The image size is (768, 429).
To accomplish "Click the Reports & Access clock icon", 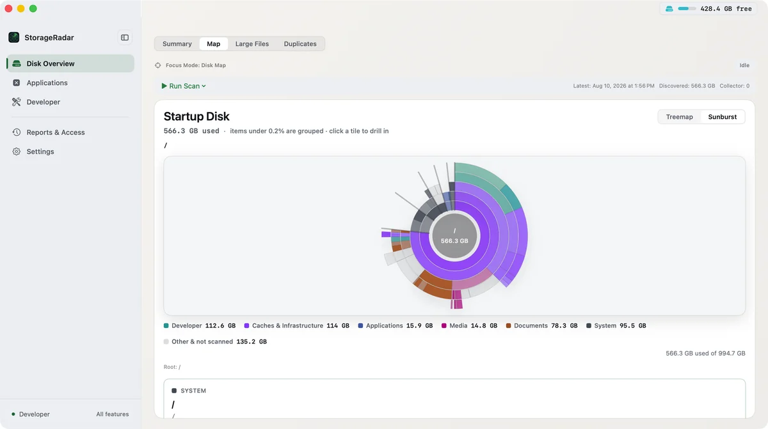I will coord(17,132).
